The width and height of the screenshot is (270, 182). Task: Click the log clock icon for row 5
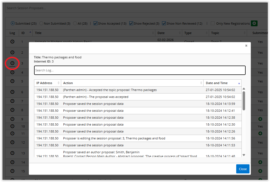click(12, 81)
